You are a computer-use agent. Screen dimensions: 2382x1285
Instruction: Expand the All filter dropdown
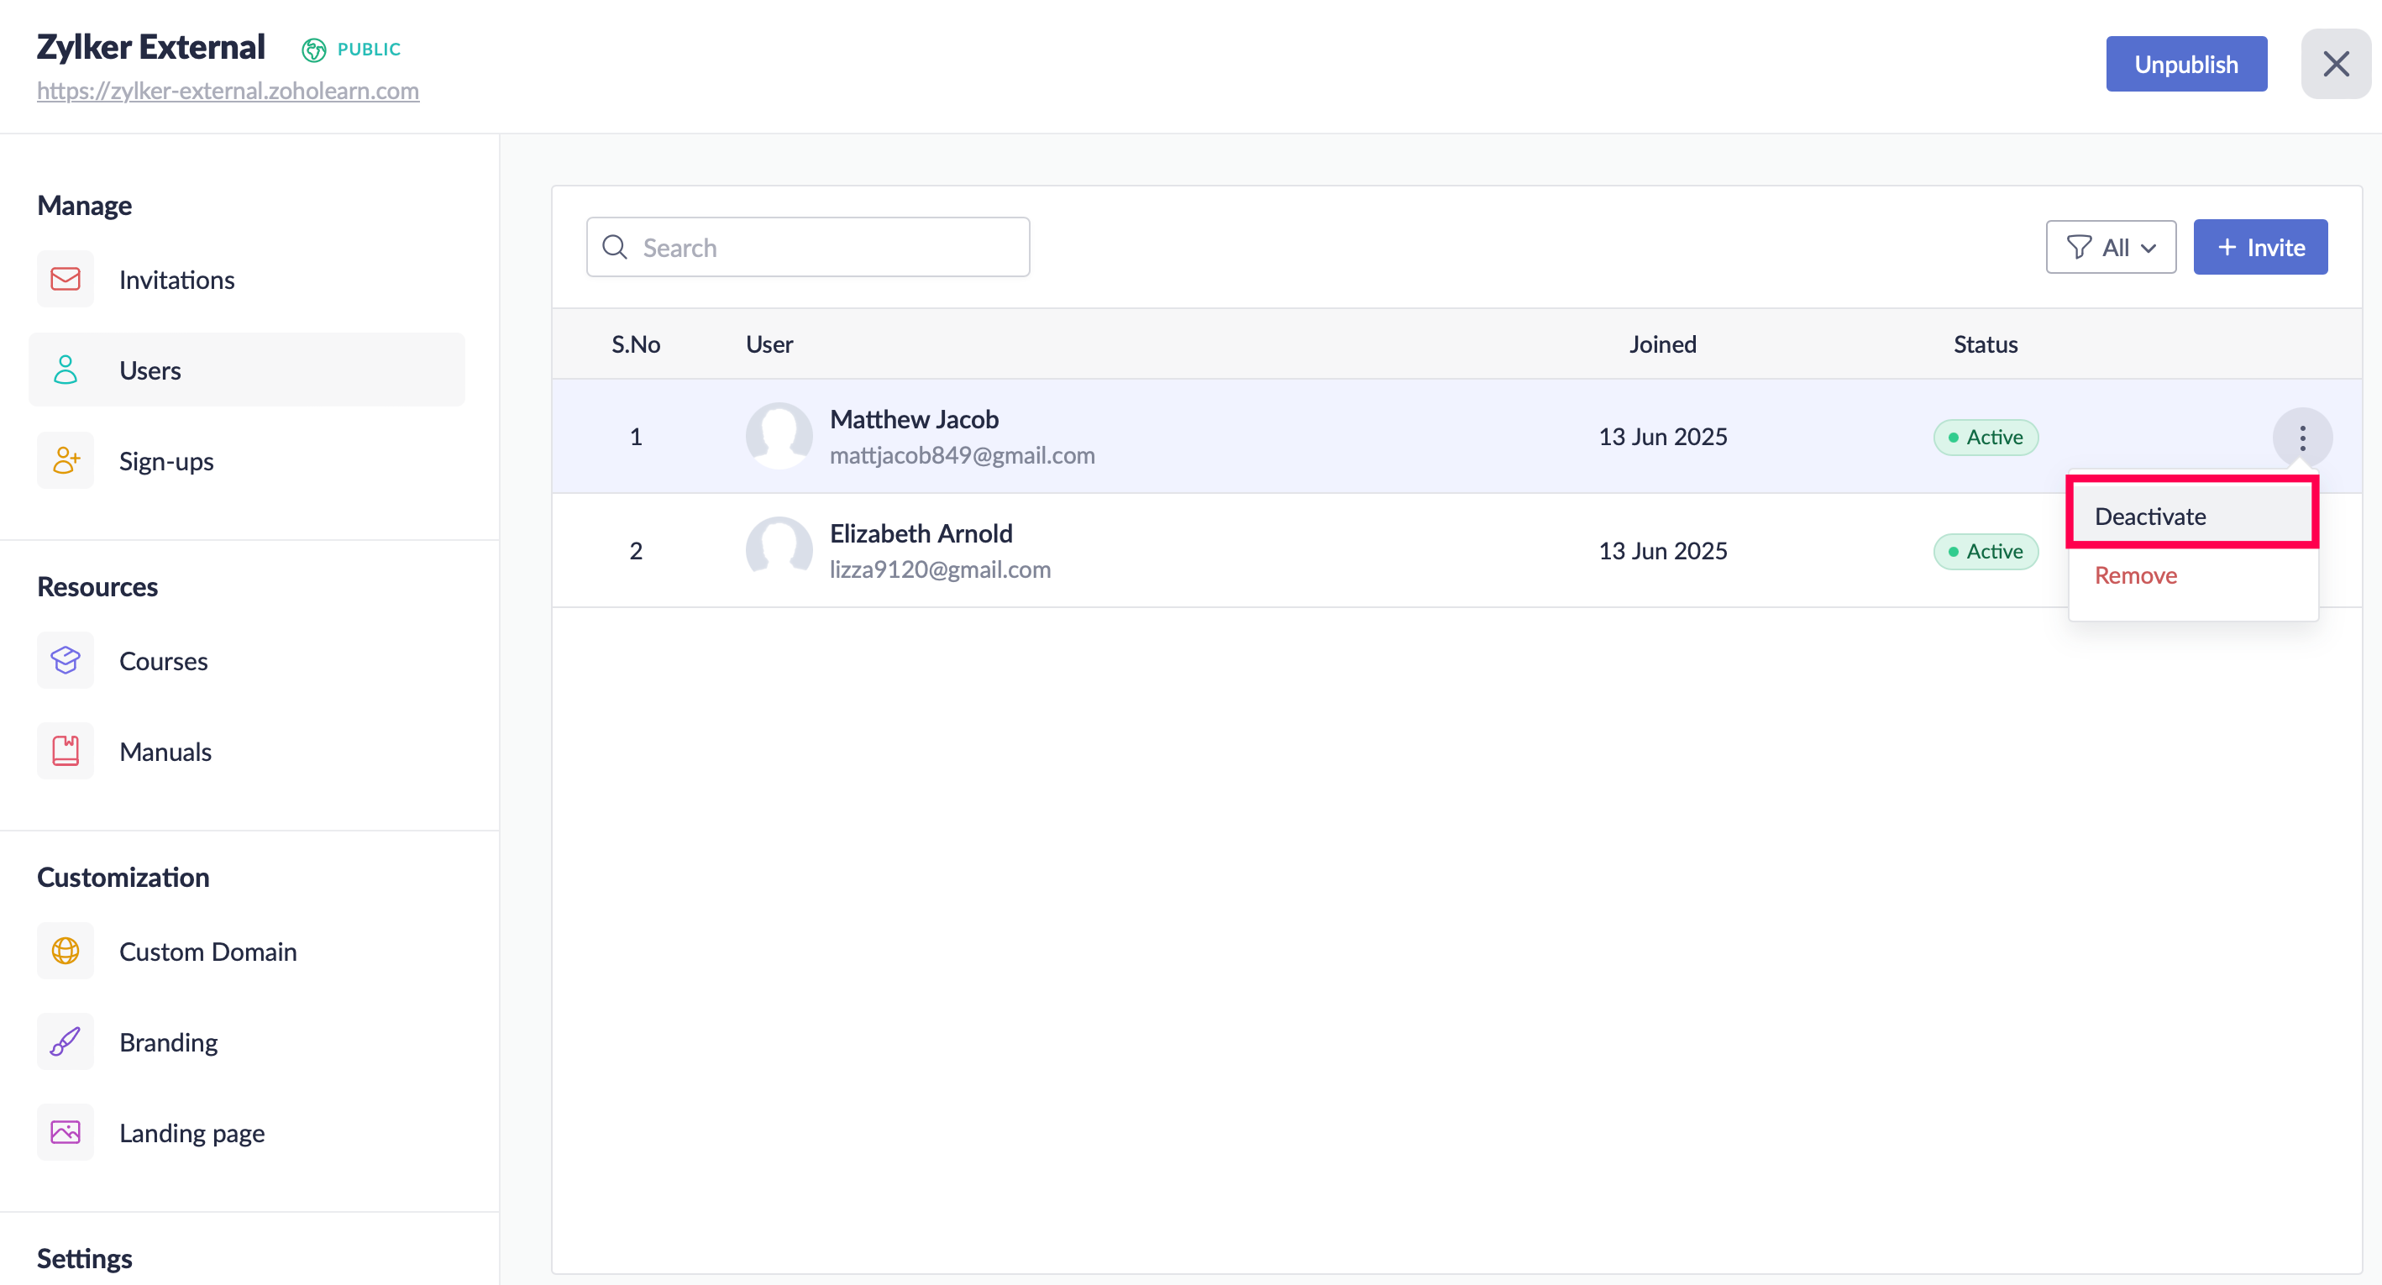point(2110,247)
